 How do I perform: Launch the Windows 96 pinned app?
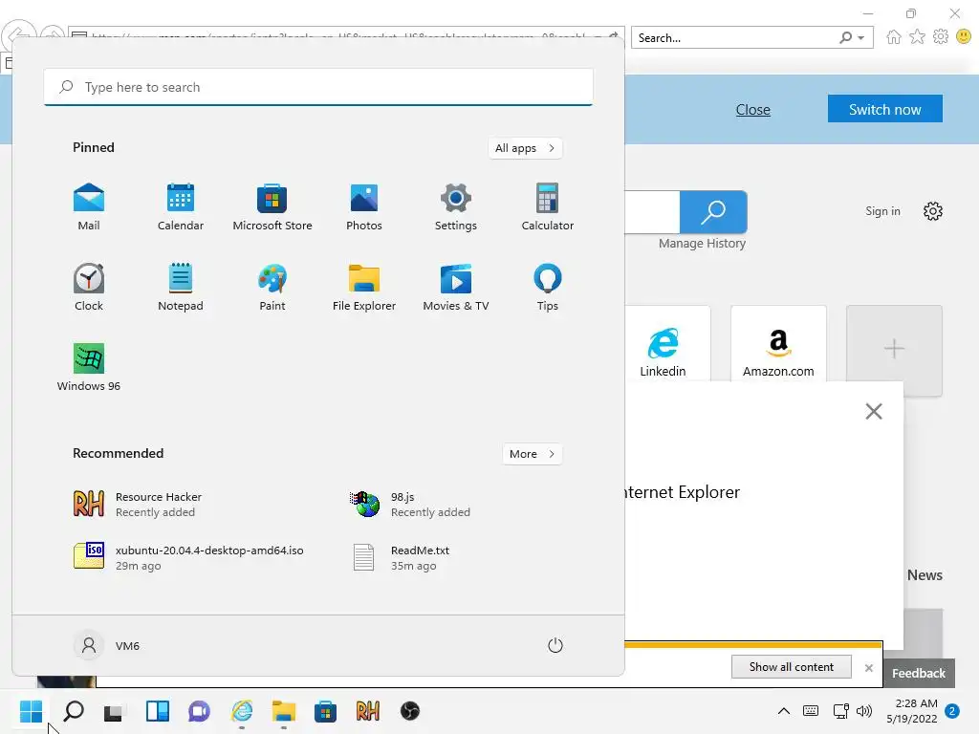[89, 368]
